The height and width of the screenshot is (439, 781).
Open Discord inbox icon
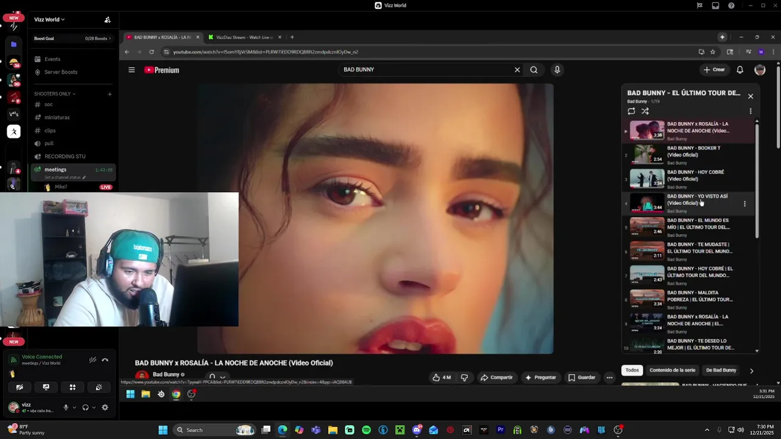click(716, 5)
